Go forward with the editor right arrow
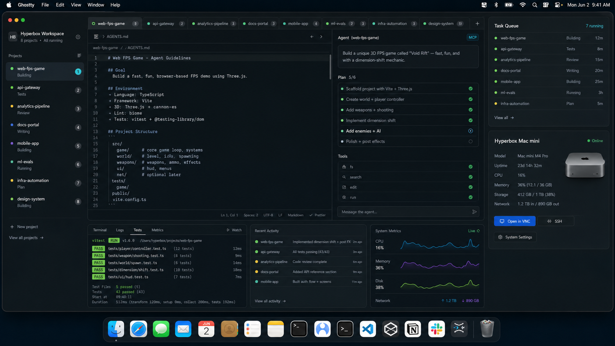 (x=321, y=37)
